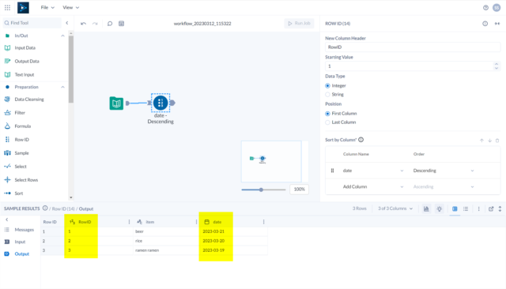Open the Add Column dropdown

click(372, 186)
